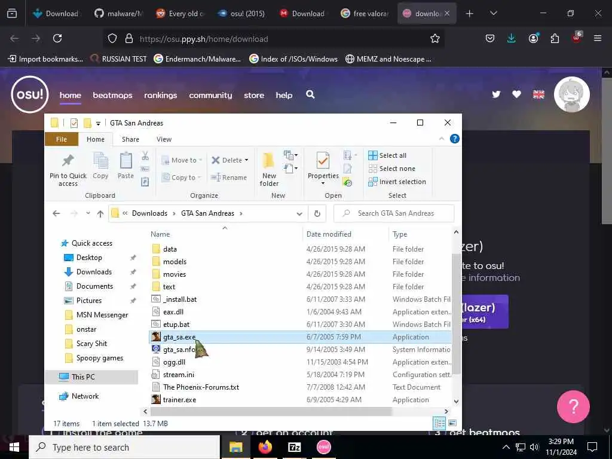Open Firefox extensions puzzle icon
Screen dimensions: 612x459
click(555, 38)
